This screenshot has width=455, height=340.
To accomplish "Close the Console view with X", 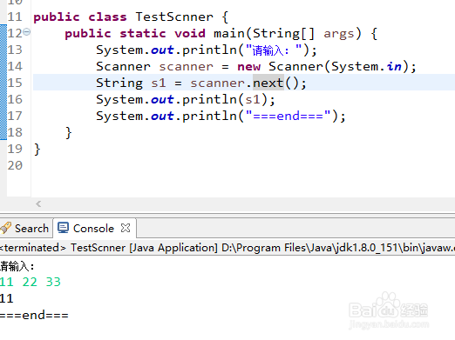I will click(x=126, y=228).
